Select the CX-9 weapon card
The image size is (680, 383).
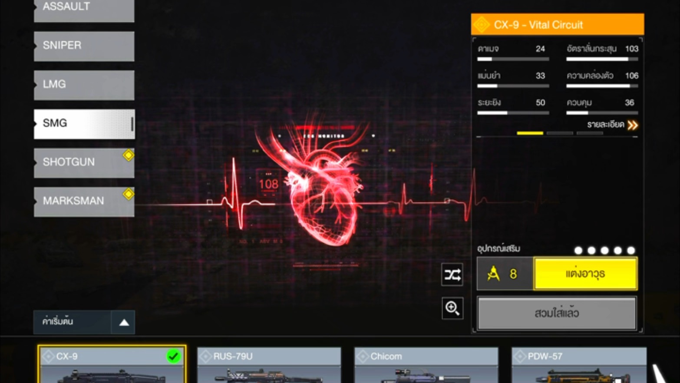(x=112, y=365)
